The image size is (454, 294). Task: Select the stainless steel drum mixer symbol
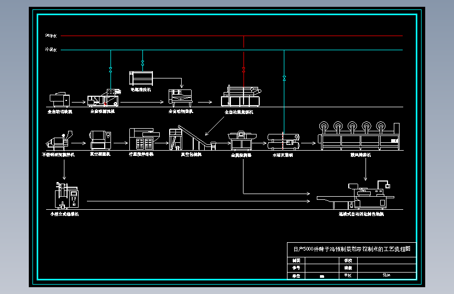(x=59, y=141)
